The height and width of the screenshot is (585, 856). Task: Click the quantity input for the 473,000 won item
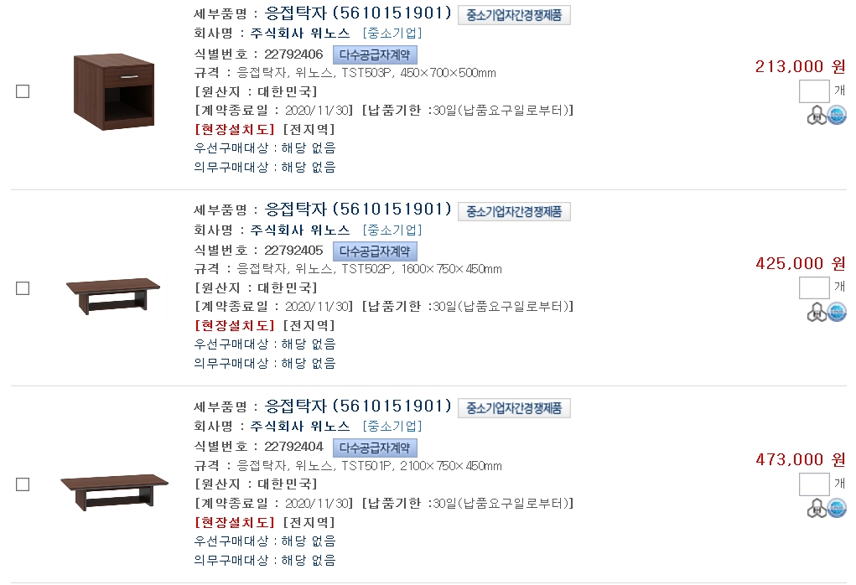point(813,484)
